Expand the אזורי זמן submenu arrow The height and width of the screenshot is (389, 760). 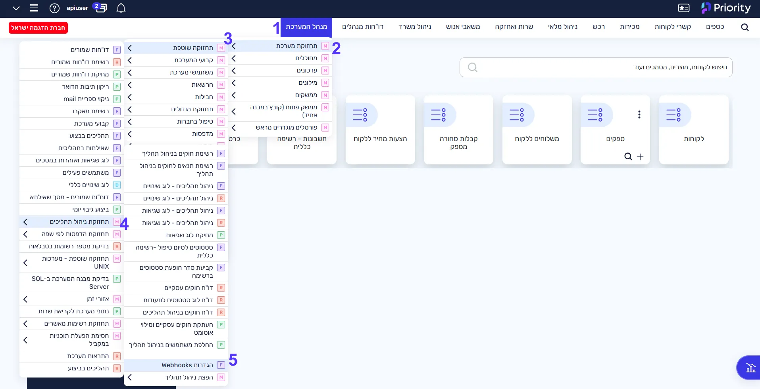click(25, 299)
